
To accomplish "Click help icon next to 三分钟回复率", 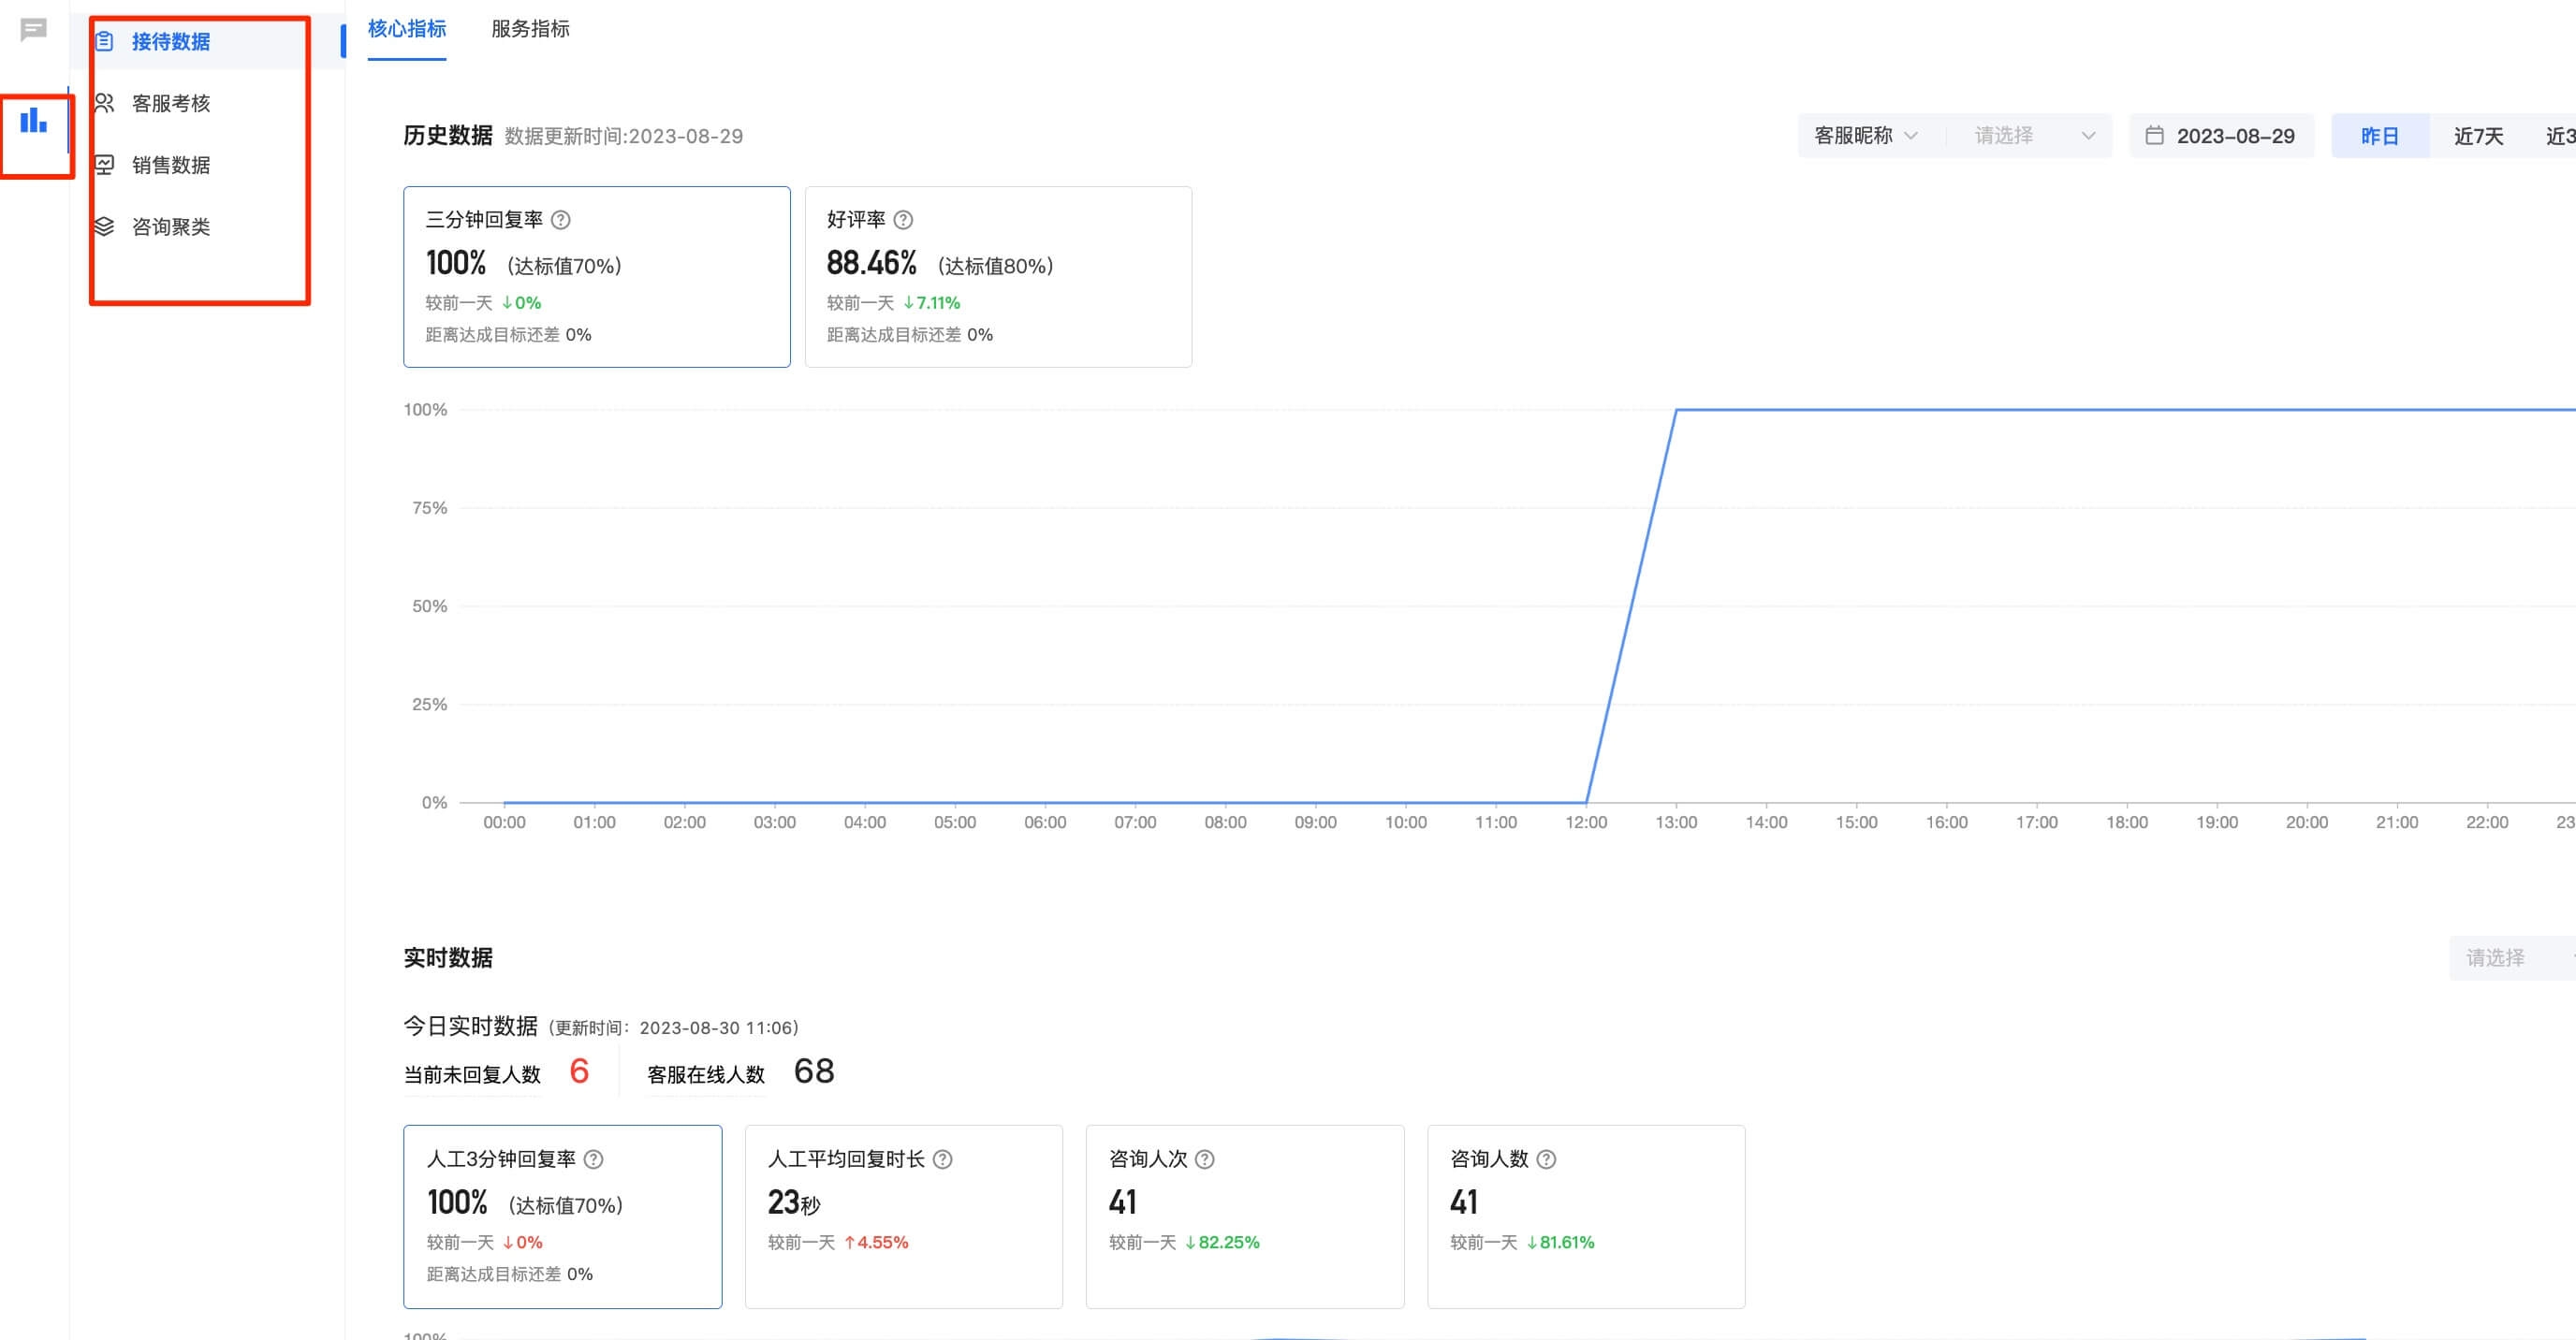I will (x=561, y=219).
